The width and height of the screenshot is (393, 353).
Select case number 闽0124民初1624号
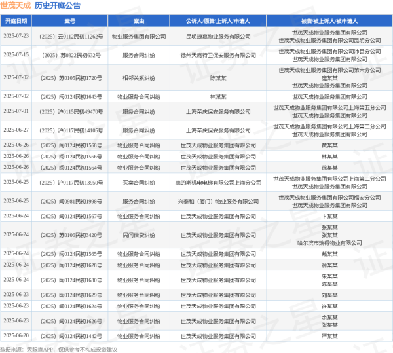[x=71, y=306]
